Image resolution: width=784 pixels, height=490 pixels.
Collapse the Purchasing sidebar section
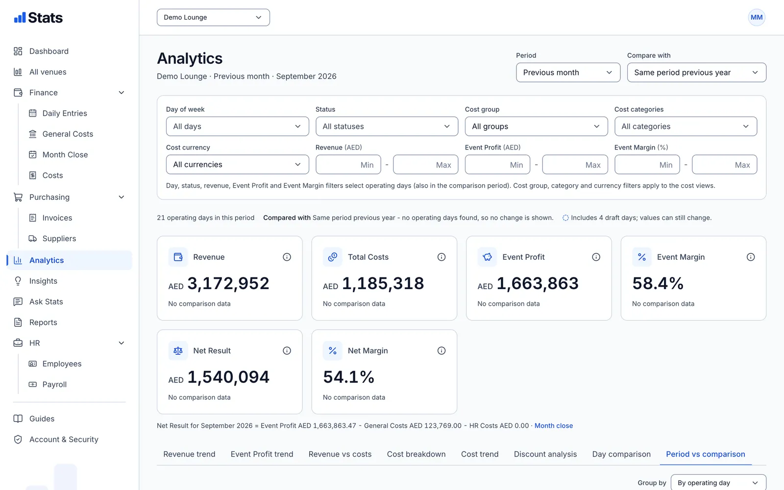click(x=122, y=197)
